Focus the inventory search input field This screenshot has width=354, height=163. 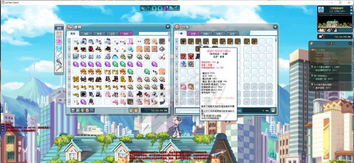(153, 33)
